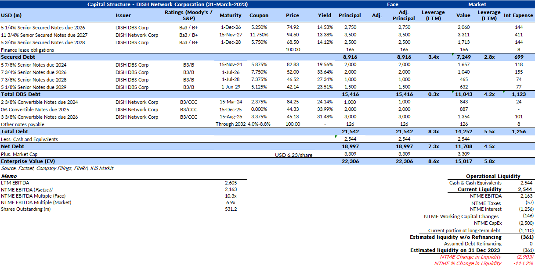Select the 'Net Debt' row label

click(12, 146)
